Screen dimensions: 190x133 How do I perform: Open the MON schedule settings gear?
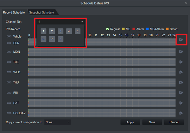pyautogui.click(x=181, y=52)
